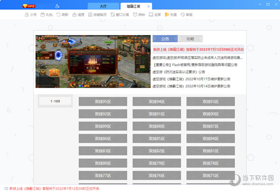Join server 双线81区
The image size is (280, 192).
(211, 151)
